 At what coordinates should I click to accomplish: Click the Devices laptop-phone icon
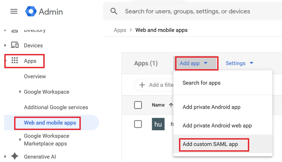(15, 45)
